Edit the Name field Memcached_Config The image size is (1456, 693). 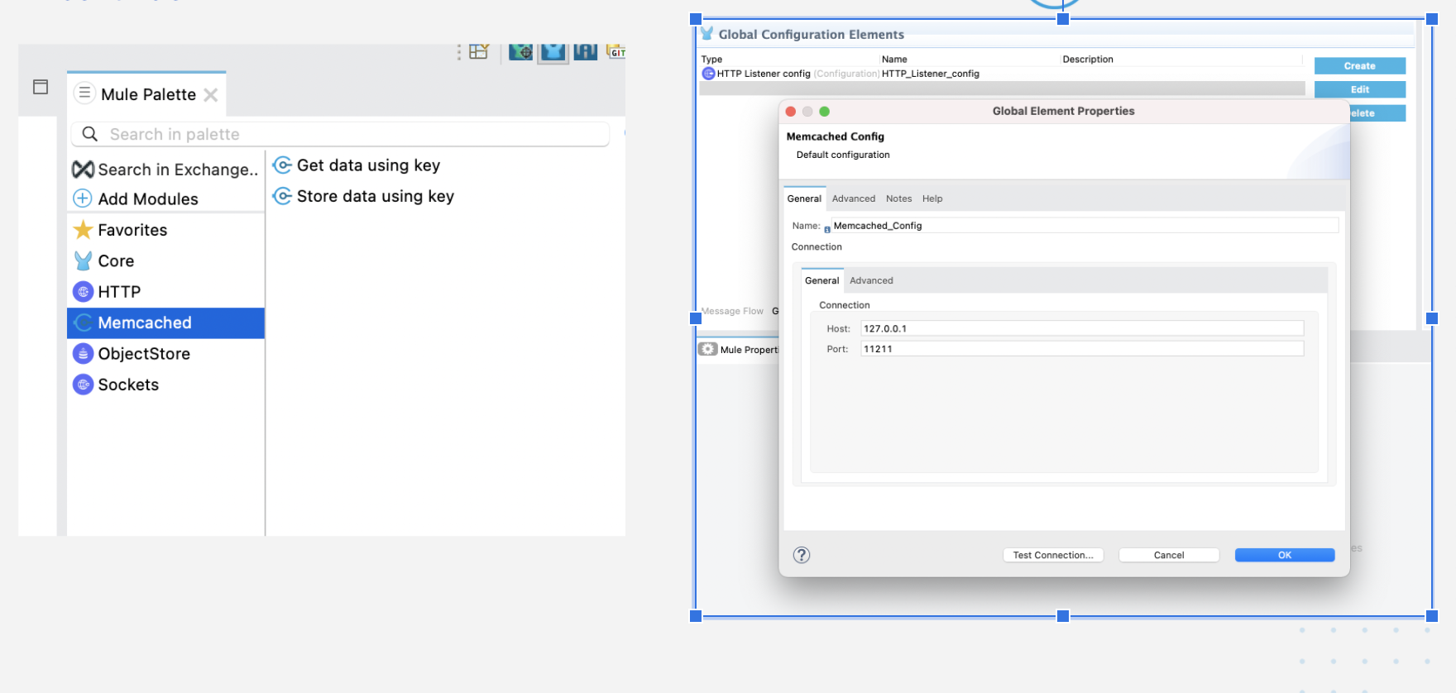1085,225
